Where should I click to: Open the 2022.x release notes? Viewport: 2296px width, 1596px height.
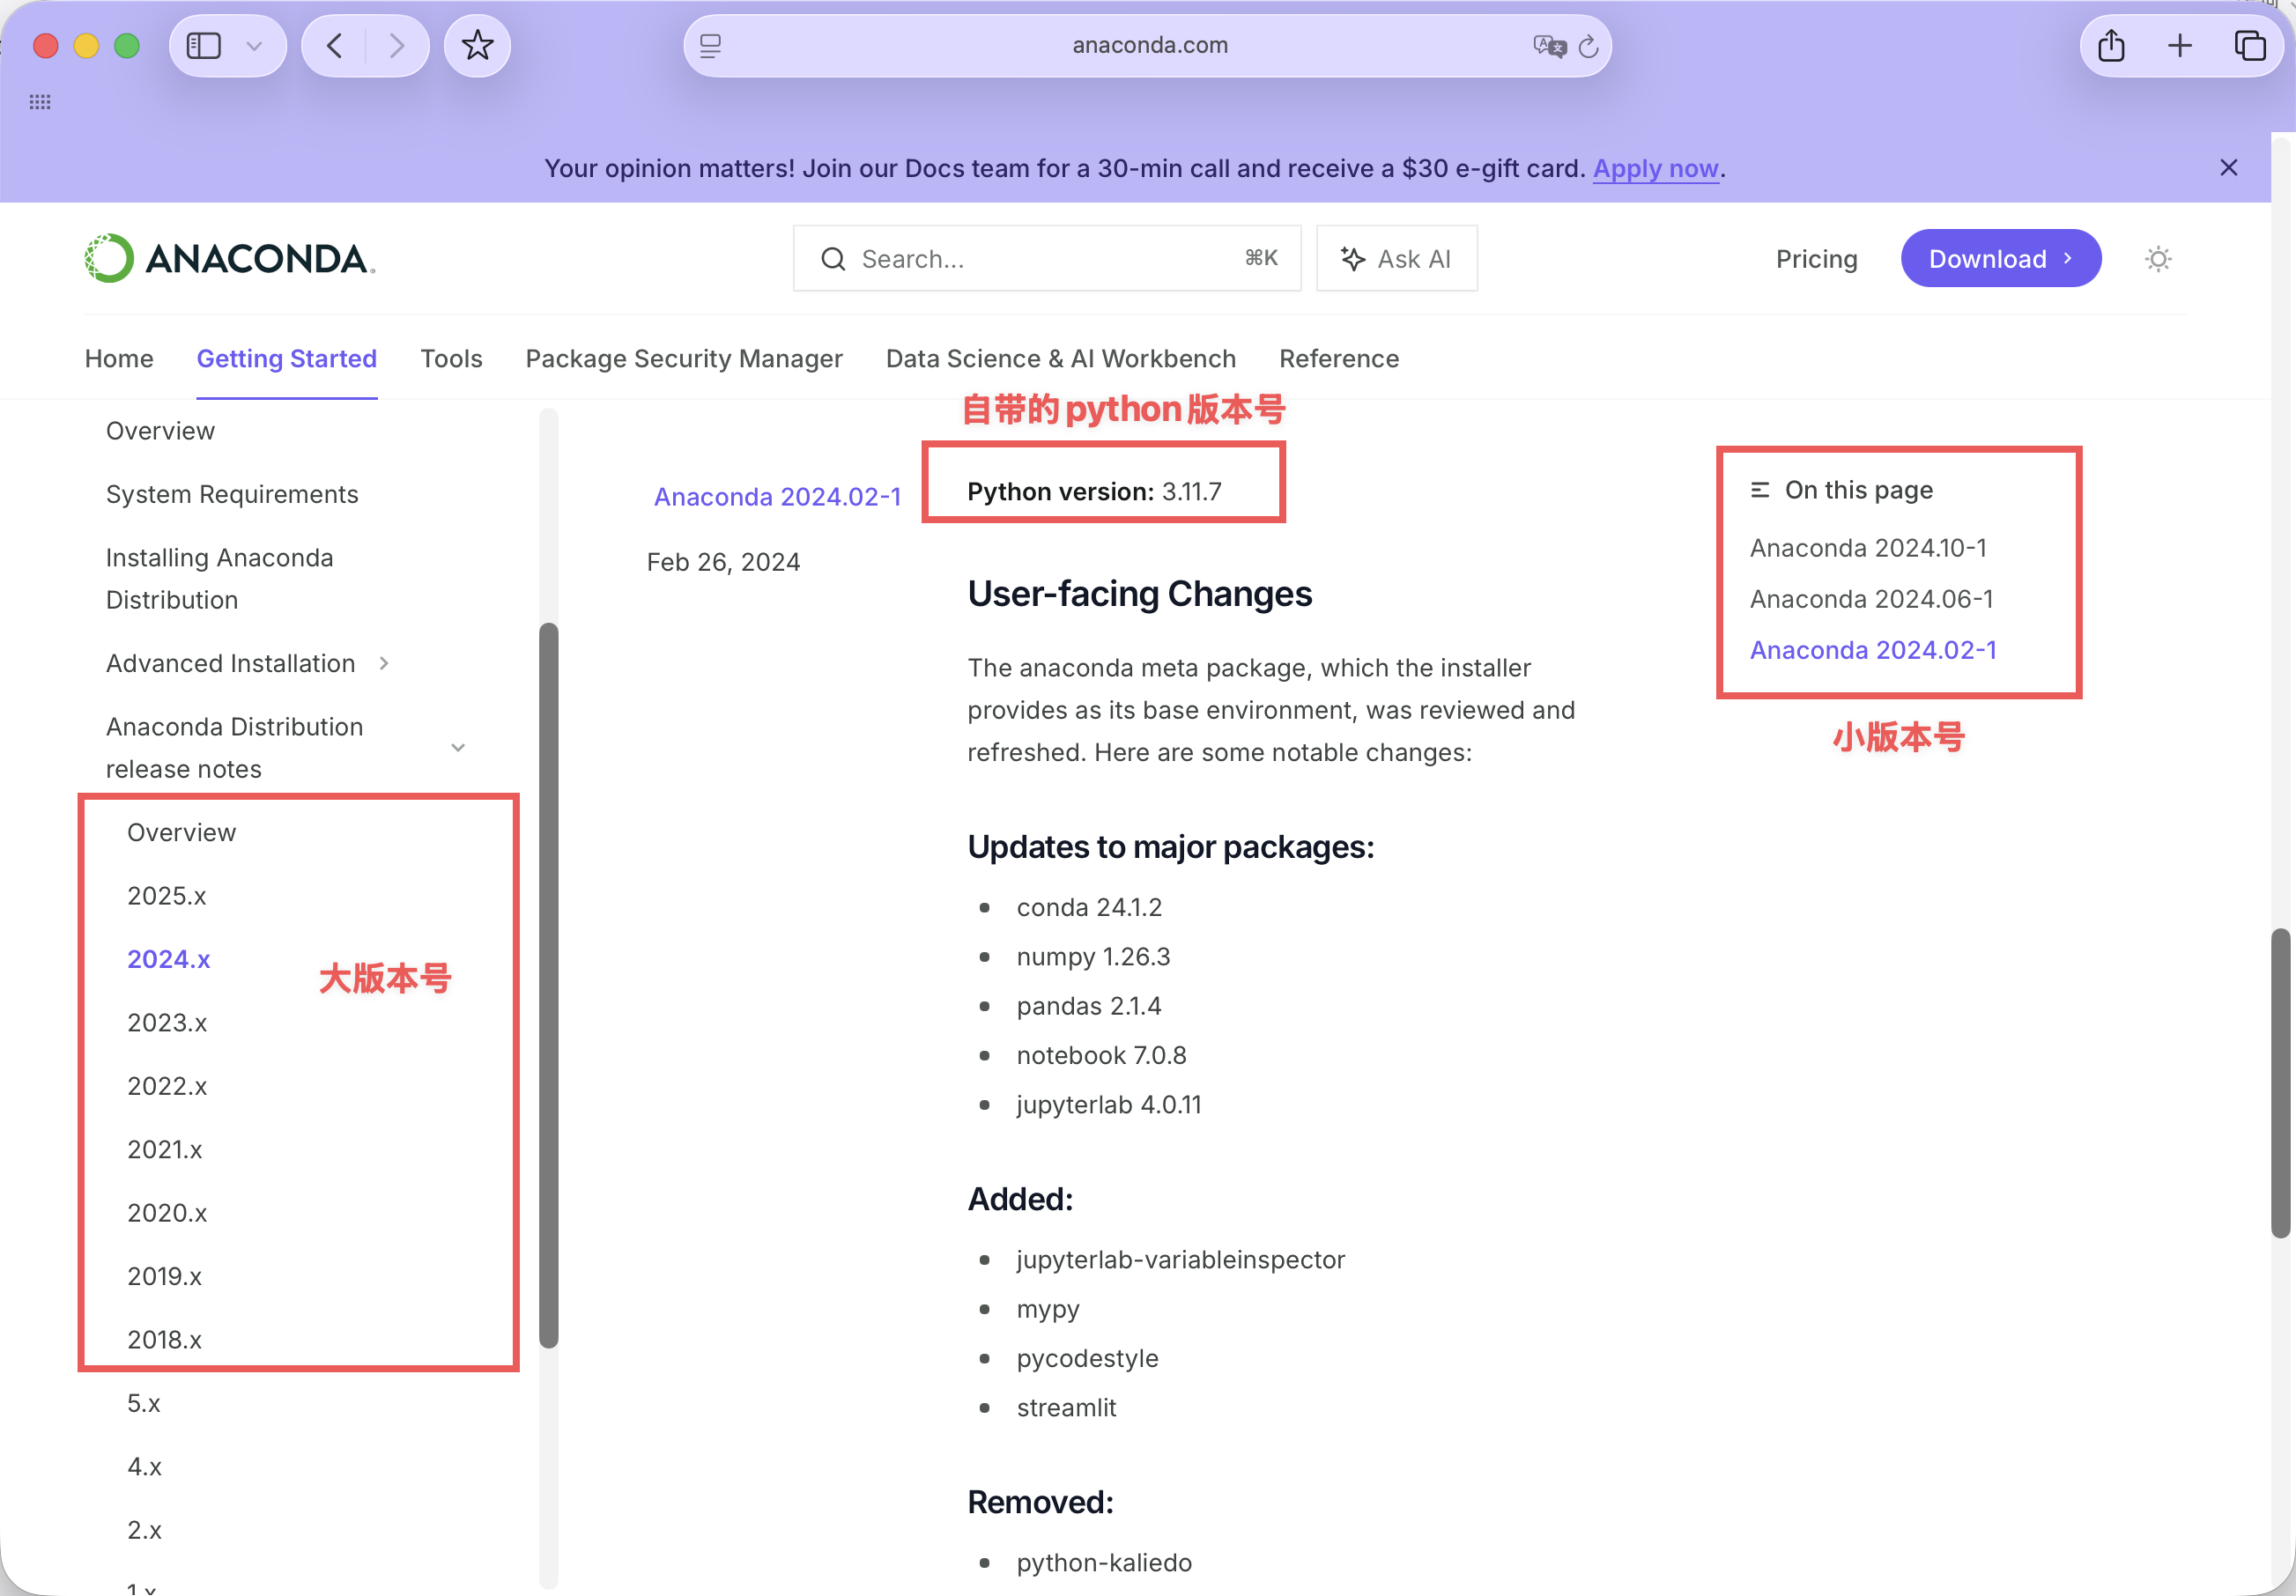(x=167, y=1086)
